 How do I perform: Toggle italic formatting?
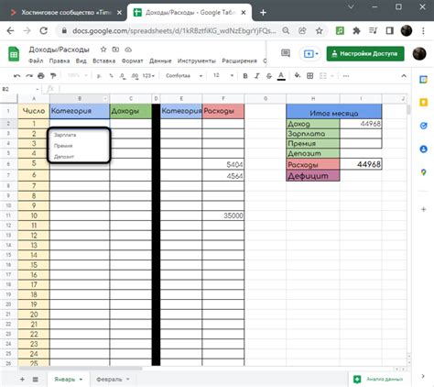tap(257, 76)
